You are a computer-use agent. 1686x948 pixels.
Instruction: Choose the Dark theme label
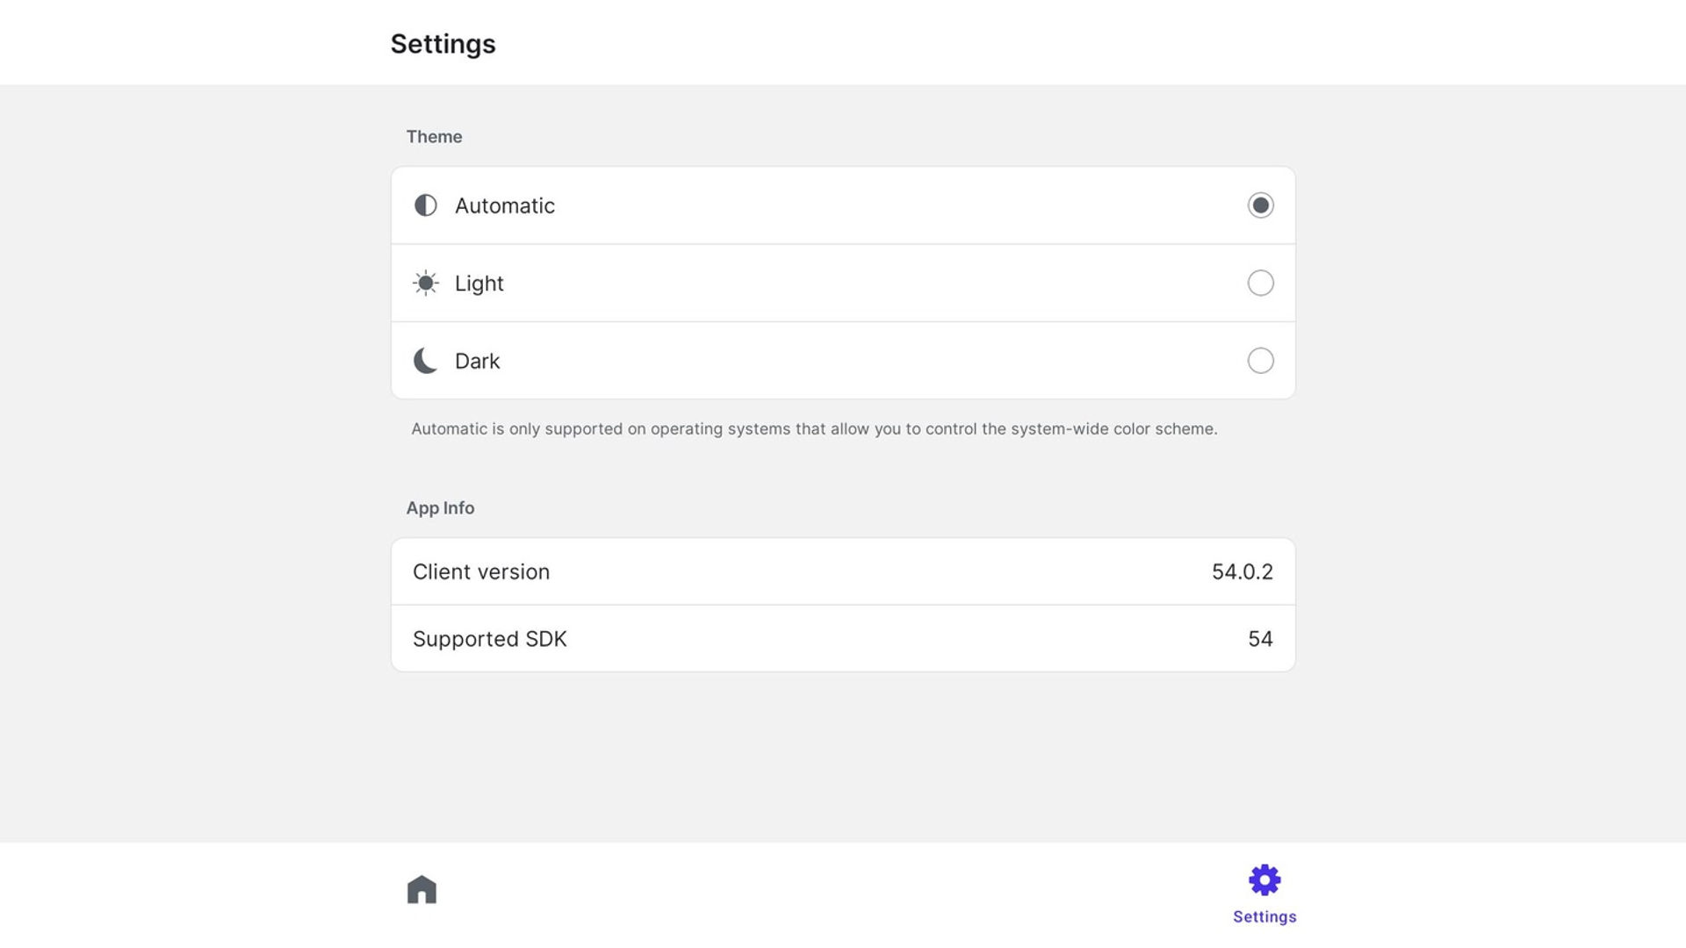coord(478,361)
